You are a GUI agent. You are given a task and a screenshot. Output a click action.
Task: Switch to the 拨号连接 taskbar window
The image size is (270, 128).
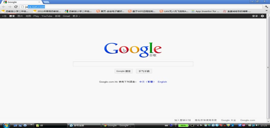[84, 125]
